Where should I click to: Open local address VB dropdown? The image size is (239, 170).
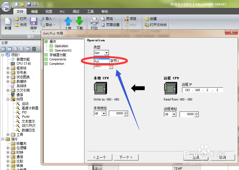(104, 114)
